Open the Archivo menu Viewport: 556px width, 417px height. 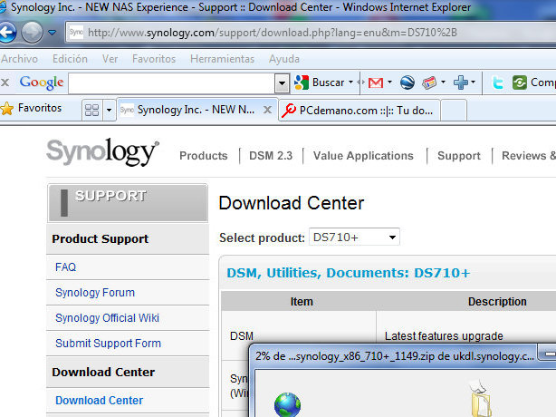(x=19, y=59)
